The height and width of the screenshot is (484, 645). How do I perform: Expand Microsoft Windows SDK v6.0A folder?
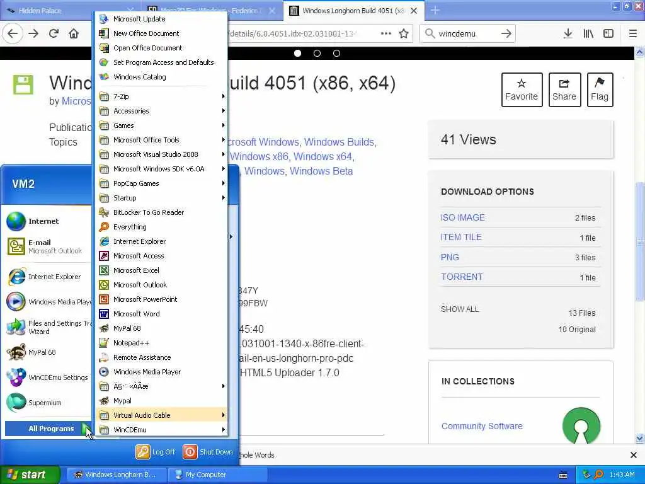click(x=161, y=169)
